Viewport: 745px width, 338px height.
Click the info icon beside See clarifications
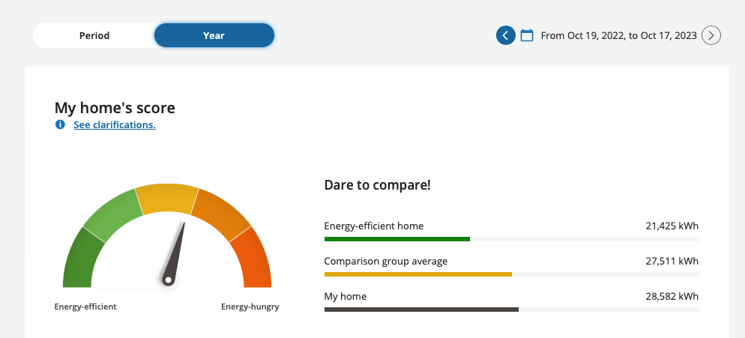click(x=60, y=124)
